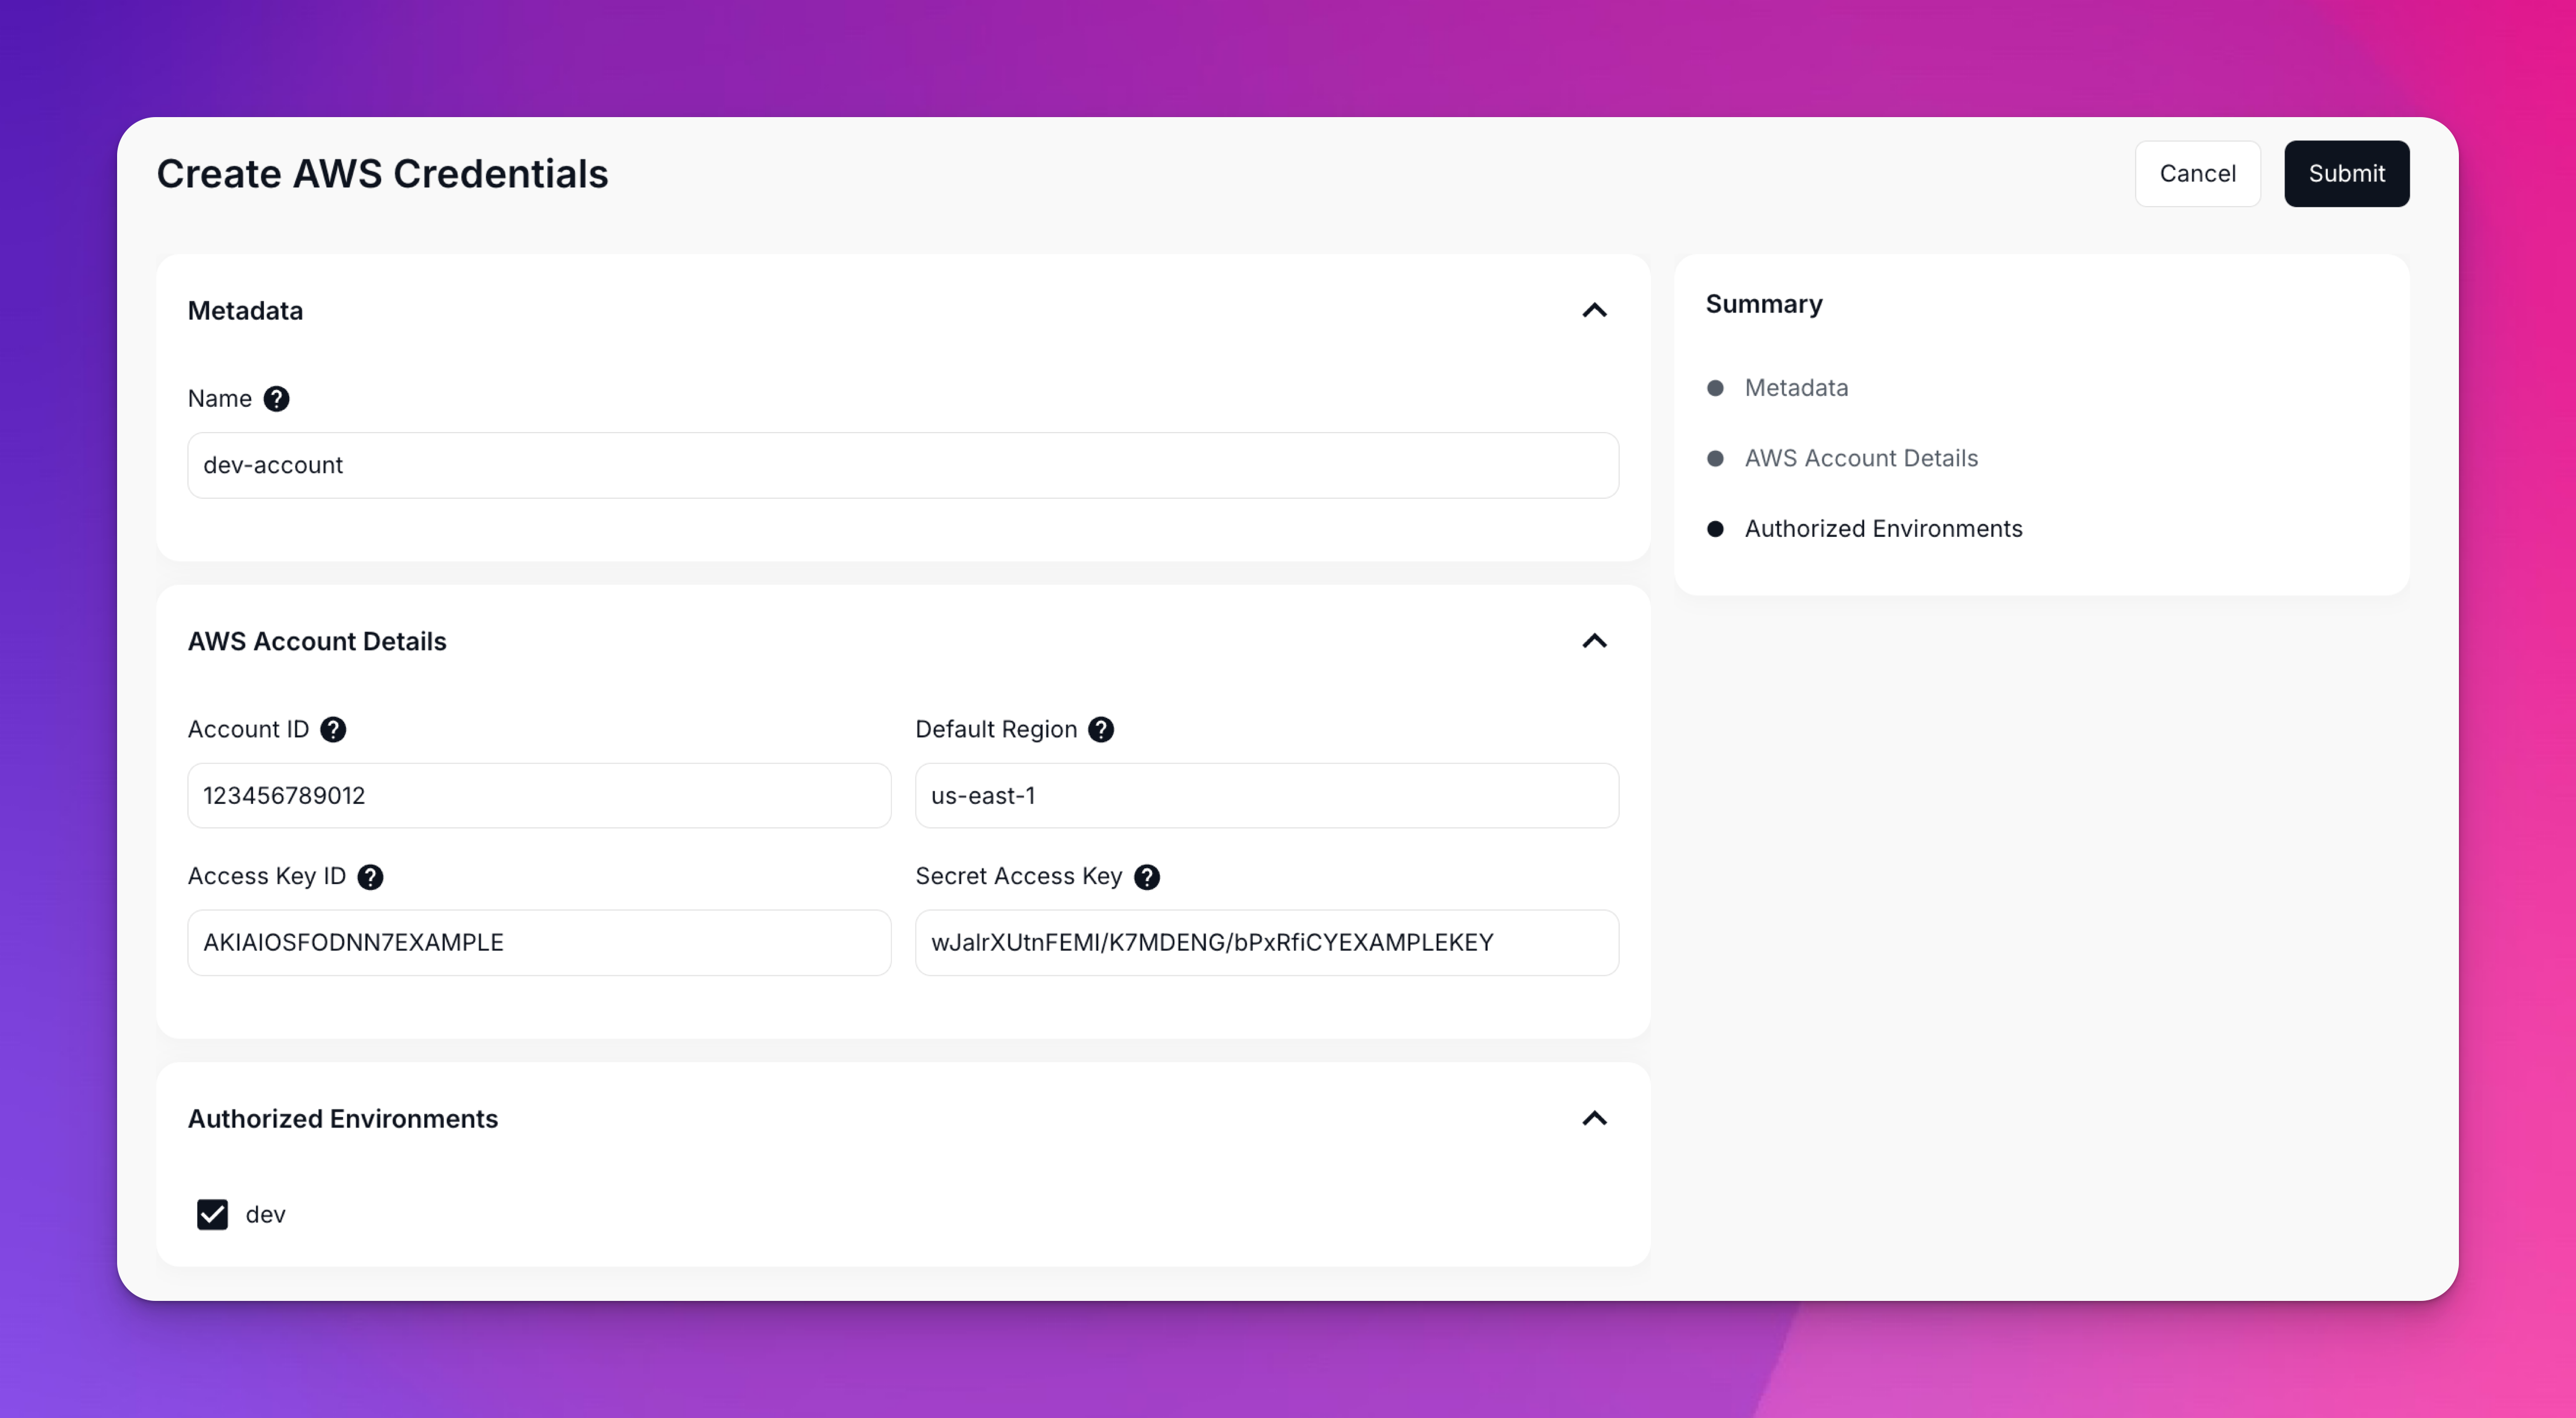Focus the Name input with dev-account

click(903, 465)
